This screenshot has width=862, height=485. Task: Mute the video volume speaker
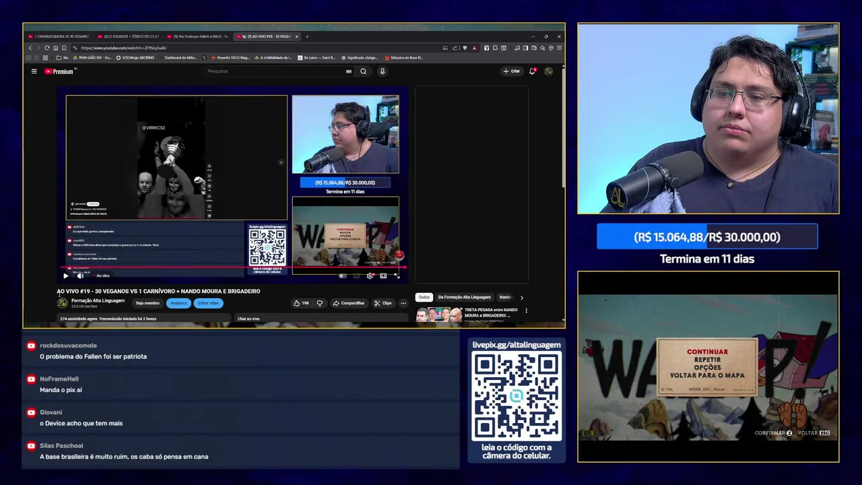tap(80, 276)
